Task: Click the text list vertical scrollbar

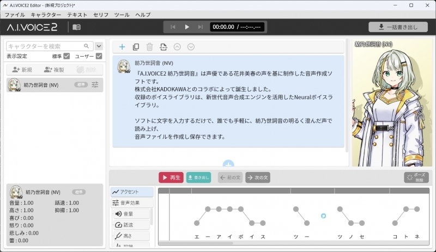Action: pos(347,96)
